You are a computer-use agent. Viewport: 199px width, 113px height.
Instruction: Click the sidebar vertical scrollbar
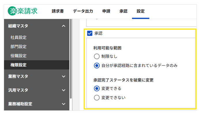click(71, 59)
